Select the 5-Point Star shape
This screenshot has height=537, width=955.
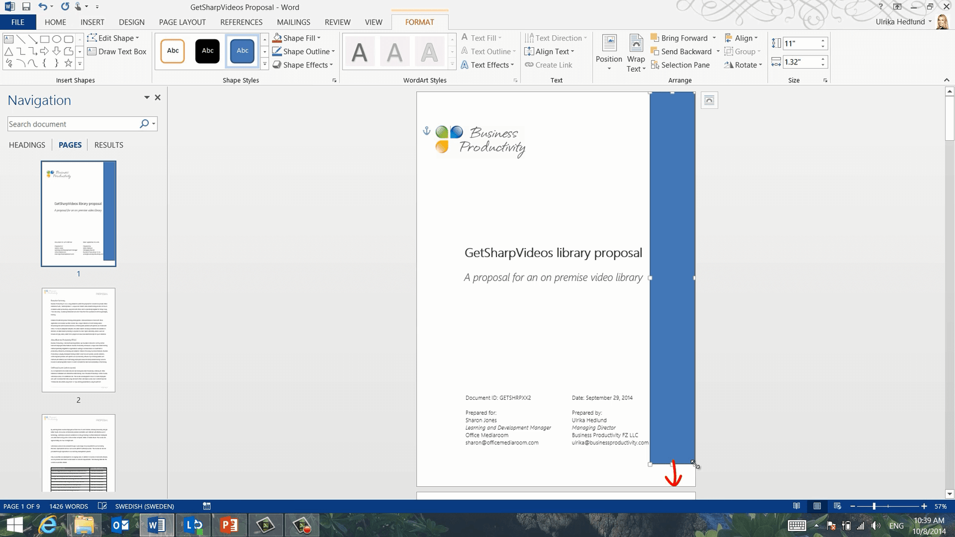(69, 63)
